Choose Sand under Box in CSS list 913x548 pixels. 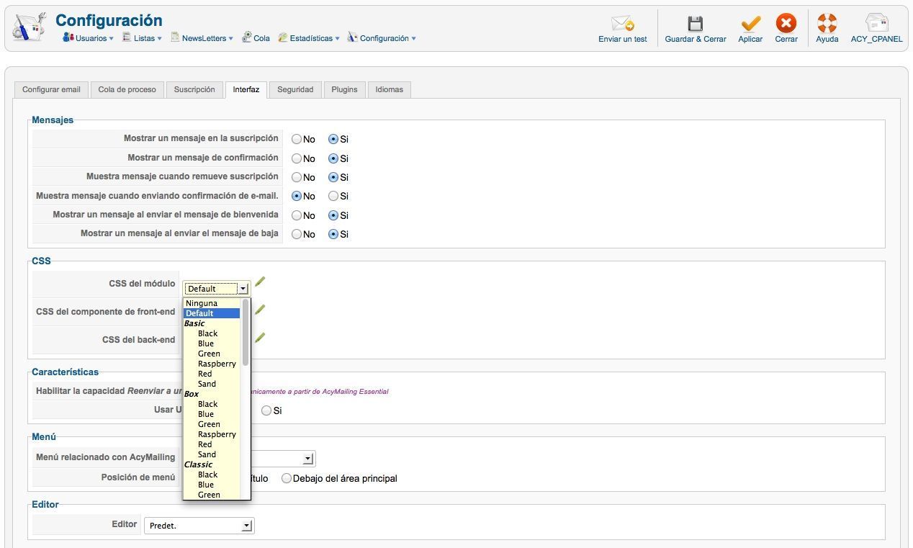pos(212,454)
